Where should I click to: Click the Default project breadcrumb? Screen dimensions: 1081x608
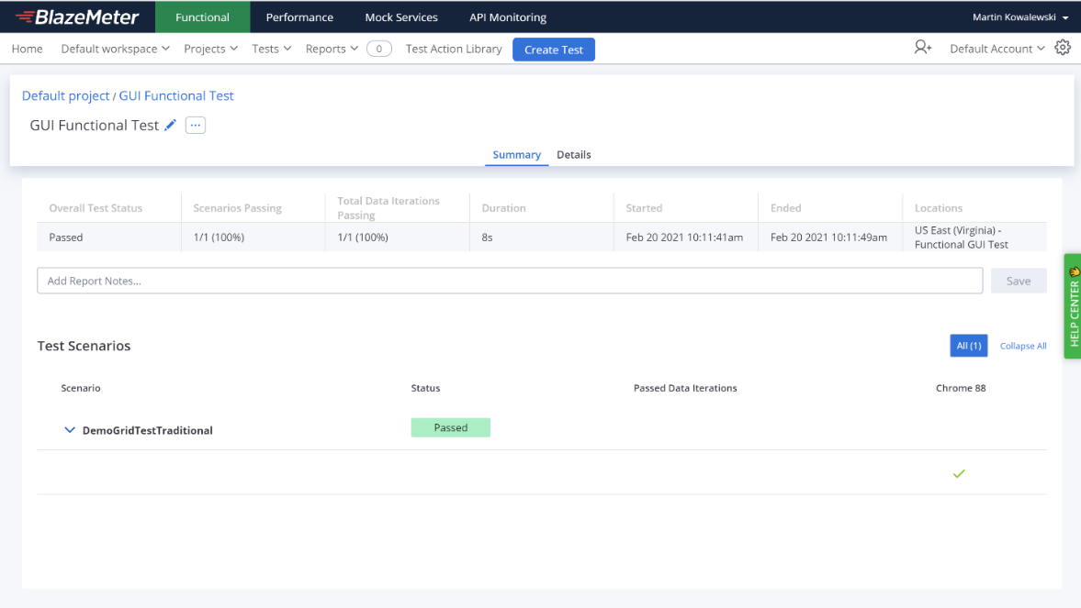pyautogui.click(x=65, y=95)
